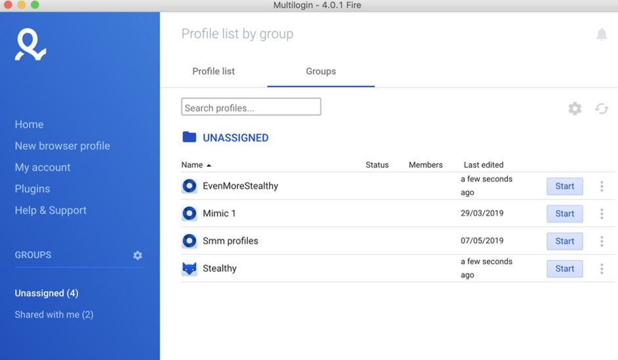Image resolution: width=618 pixels, height=360 pixels.
Task: Start the Smm profiles browser profile
Action: (x=565, y=242)
